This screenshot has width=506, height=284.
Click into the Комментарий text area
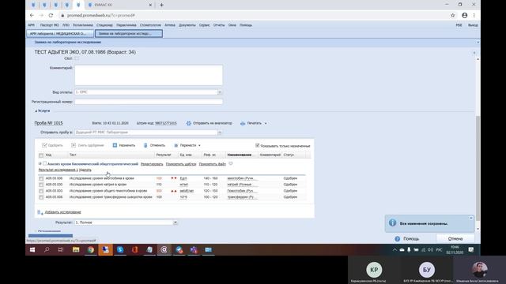149,75
